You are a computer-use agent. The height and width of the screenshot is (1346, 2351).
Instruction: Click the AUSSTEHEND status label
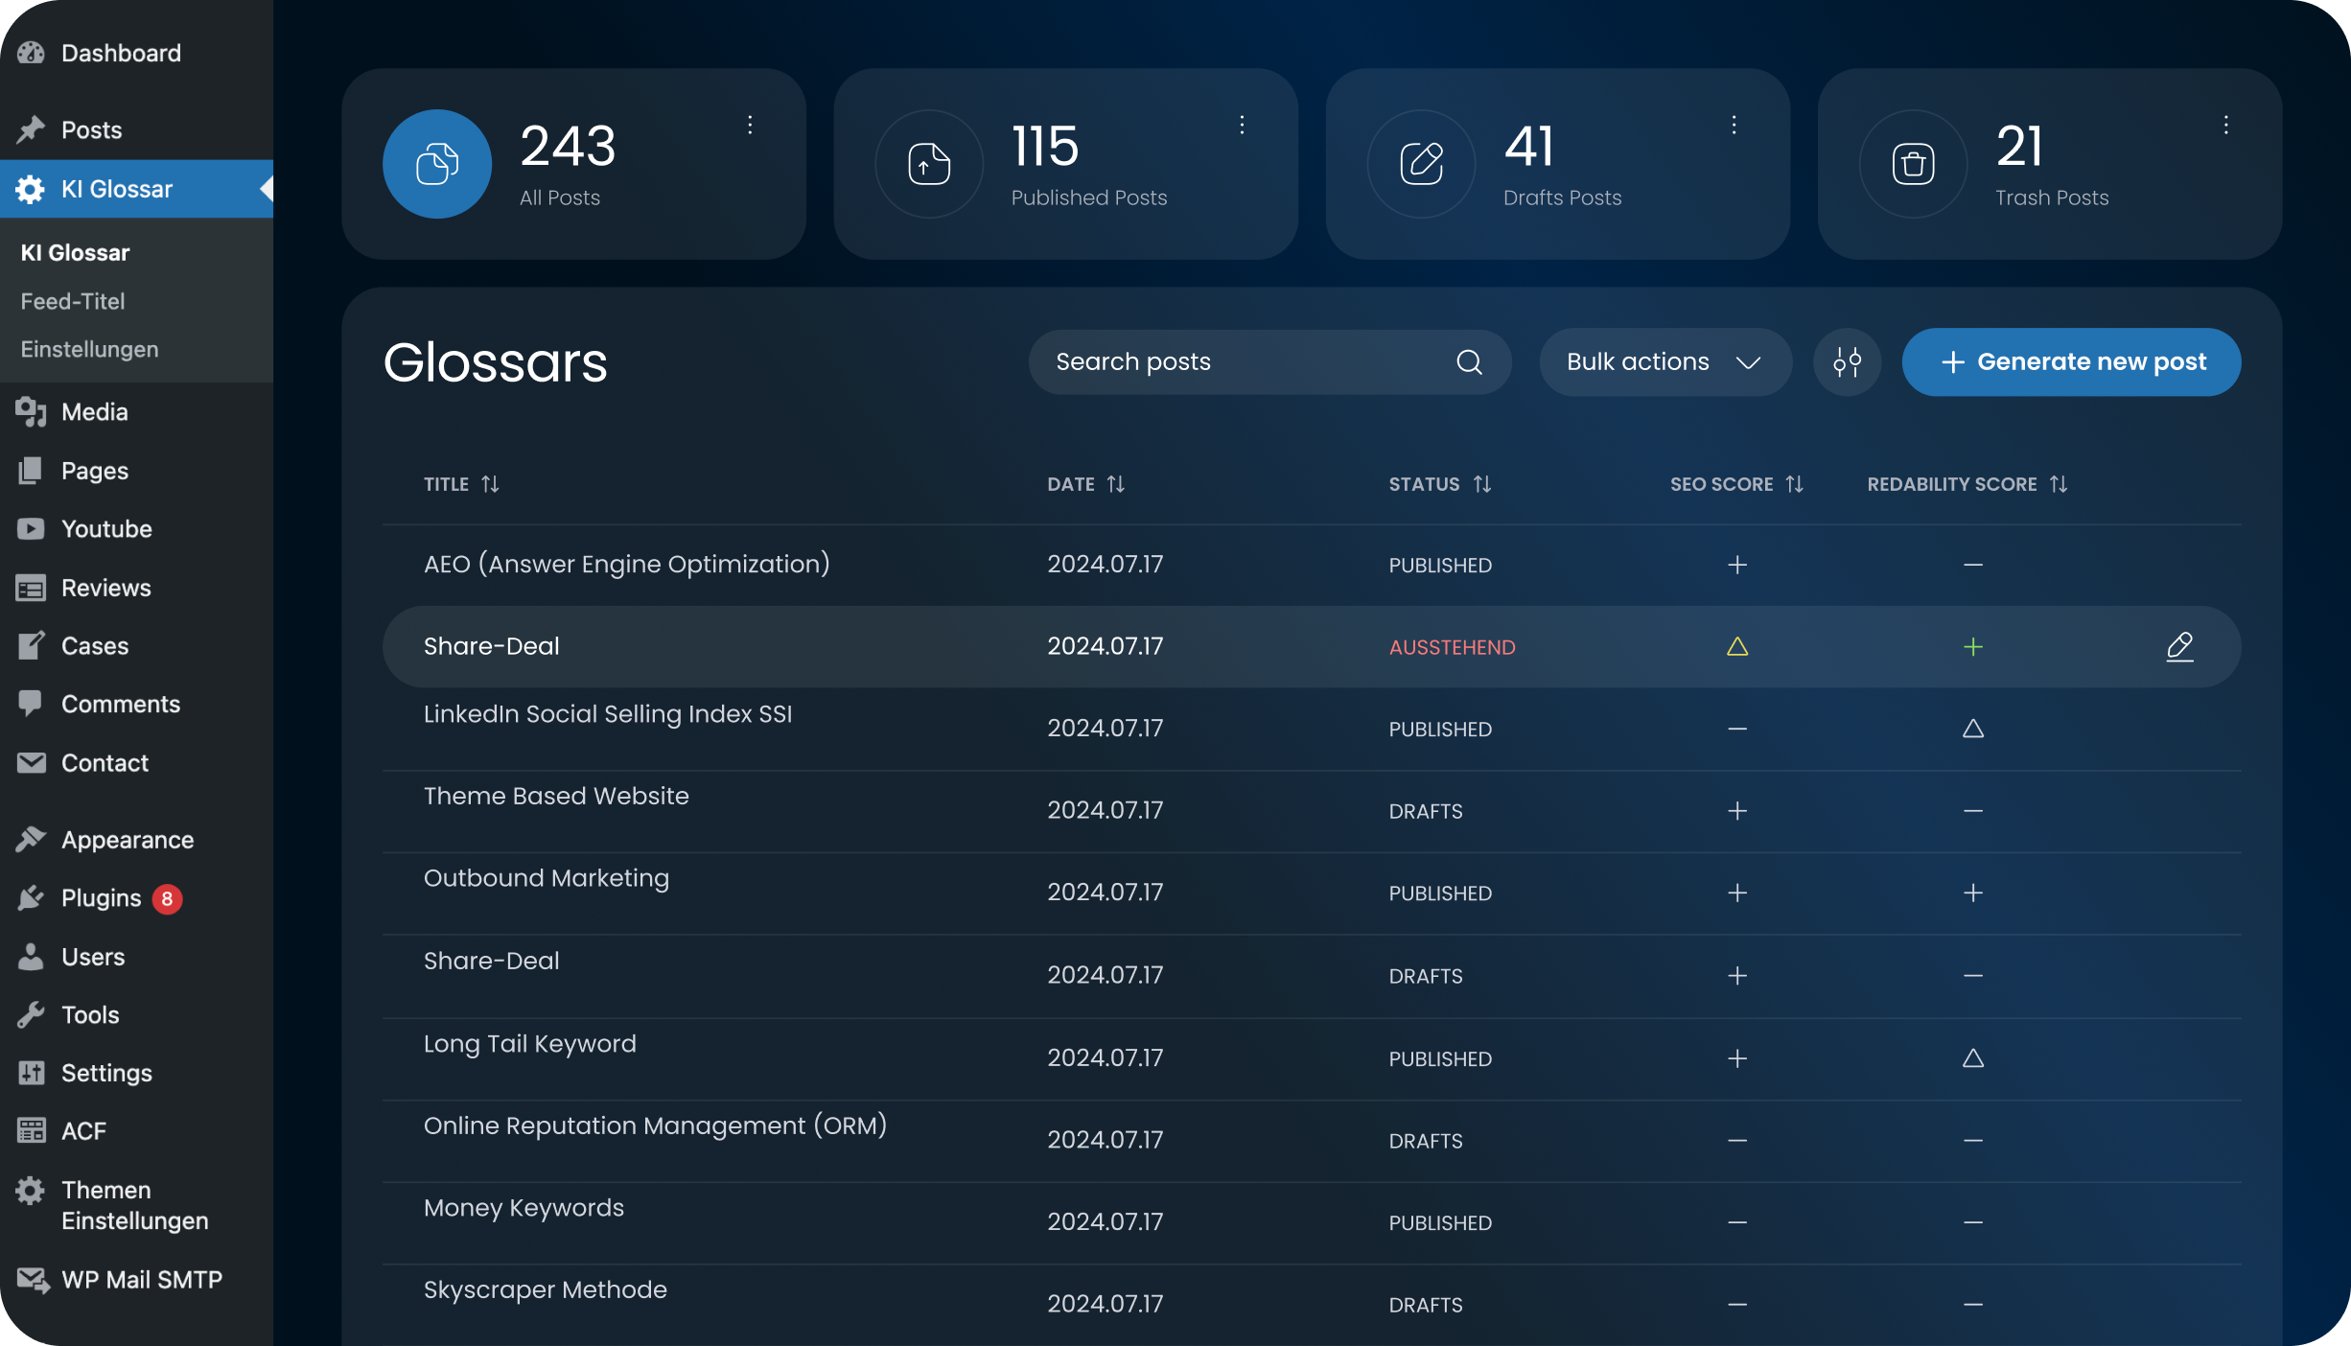click(x=1452, y=648)
